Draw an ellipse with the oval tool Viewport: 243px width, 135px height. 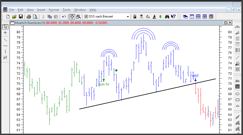[237, 94]
